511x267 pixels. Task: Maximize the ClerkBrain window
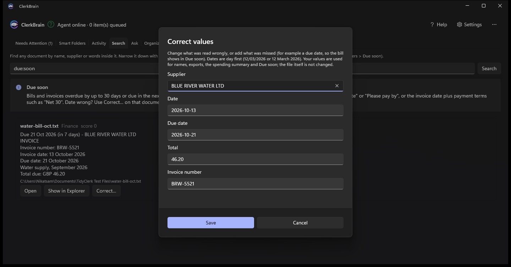pos(484,6)
